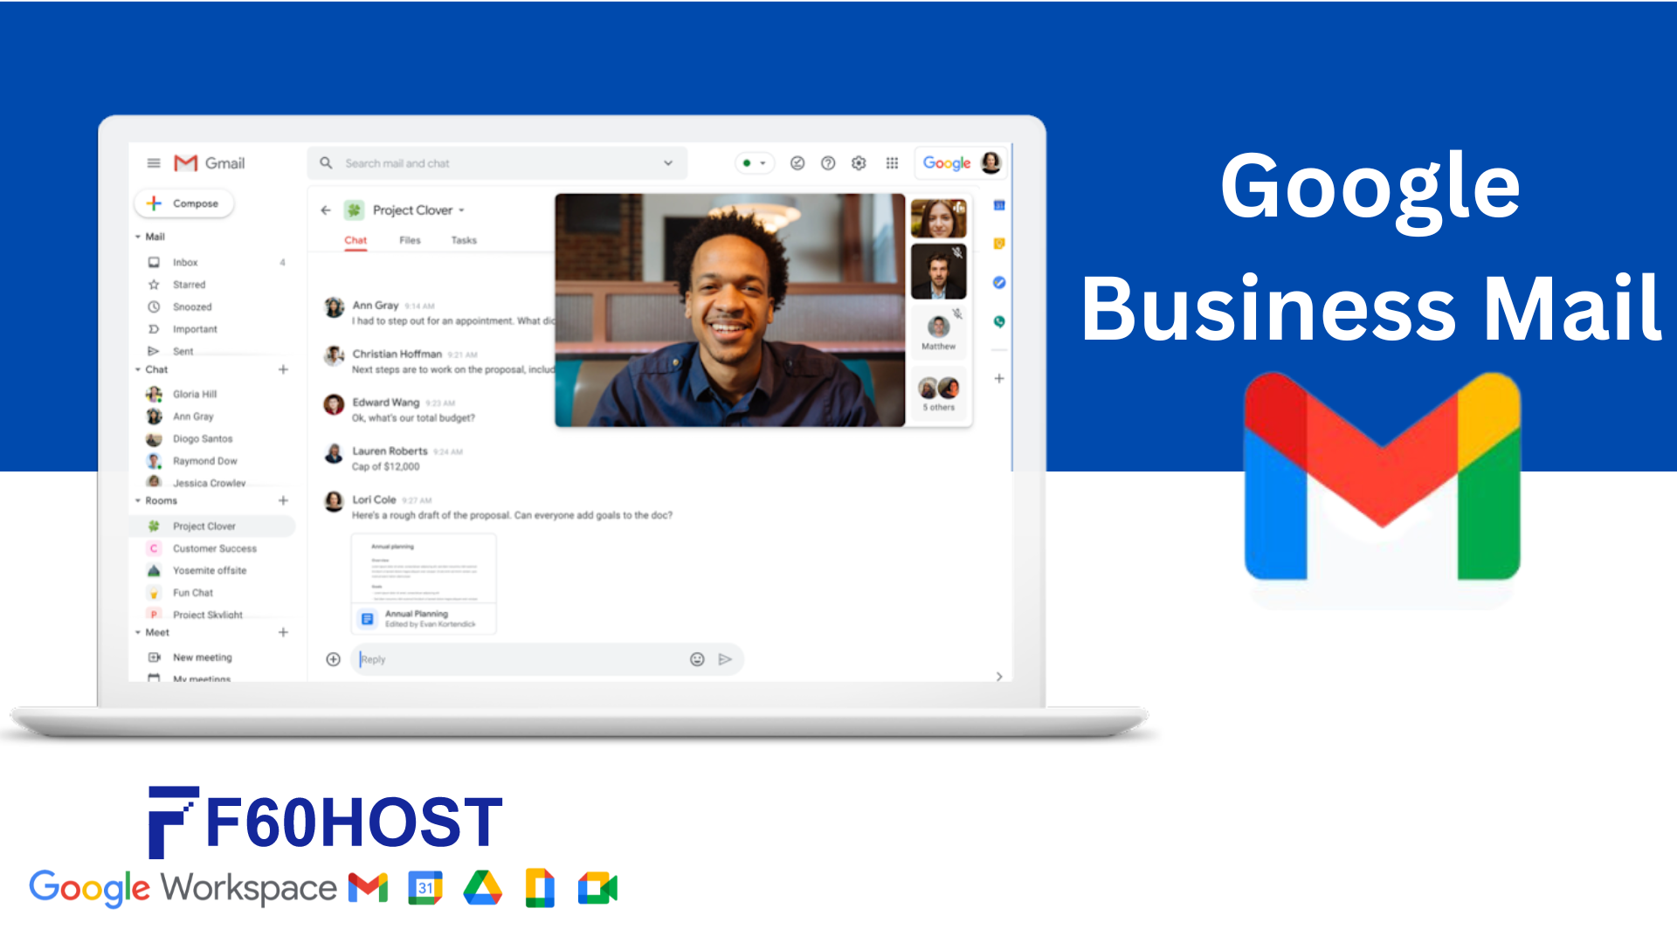Open the main menu hamburger icon
Image resolution: width=1677 pixels, height=943 pixels.
(x=154, y=163)
